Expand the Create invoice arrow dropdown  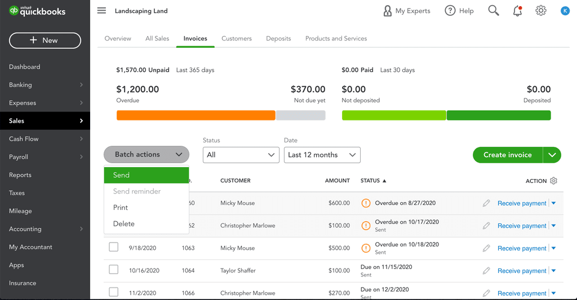tap(552, 155)
